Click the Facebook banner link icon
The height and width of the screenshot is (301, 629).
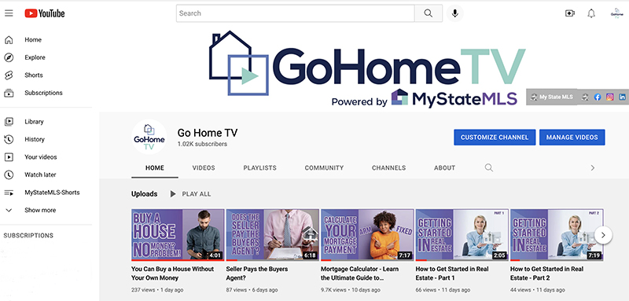598,97
